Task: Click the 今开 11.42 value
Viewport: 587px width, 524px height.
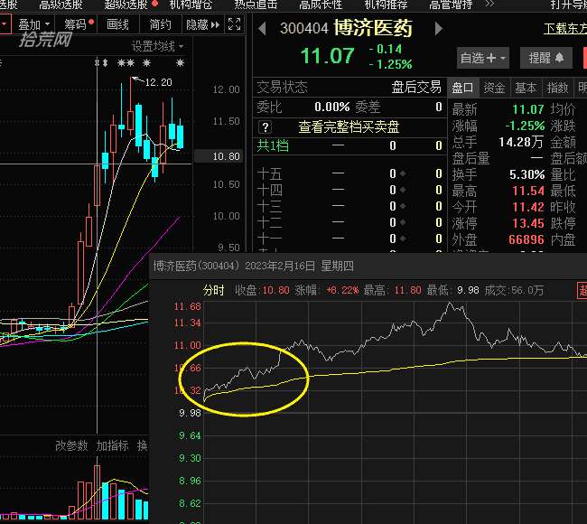Action: [528, 207]
